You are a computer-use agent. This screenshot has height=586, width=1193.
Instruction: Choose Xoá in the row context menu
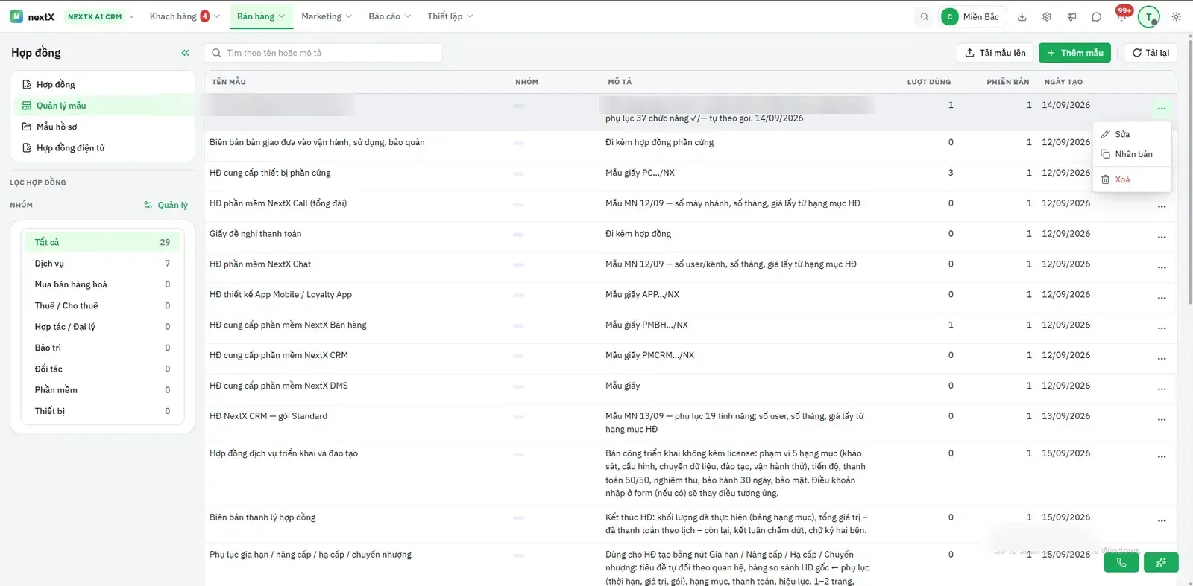coord(1132,179)
